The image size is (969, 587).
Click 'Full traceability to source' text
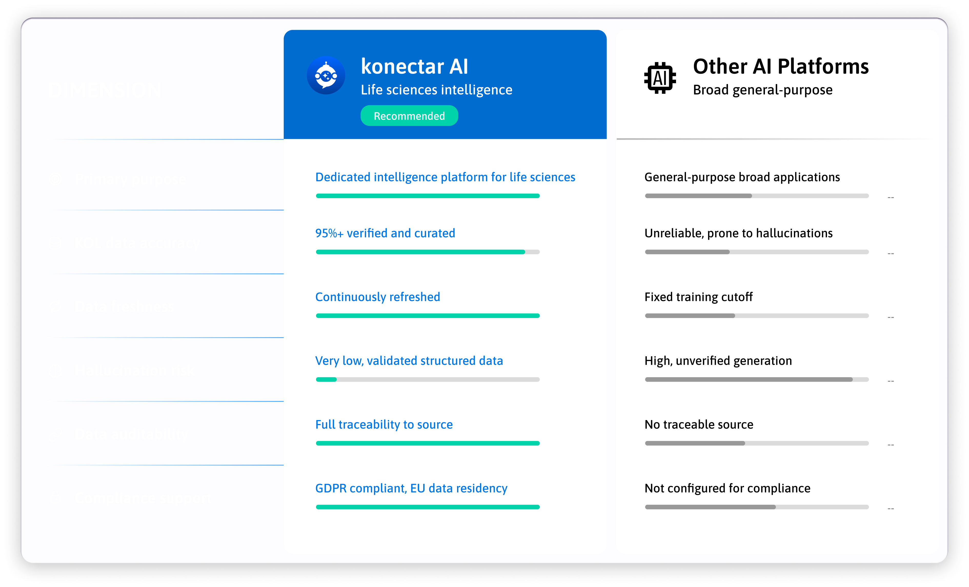point(384,424)
